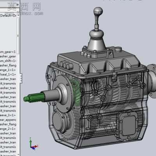Screen dimensions: 156x156
Task: Select washer_flang row directly above ange_2<1>
Action: coord(8,124)
